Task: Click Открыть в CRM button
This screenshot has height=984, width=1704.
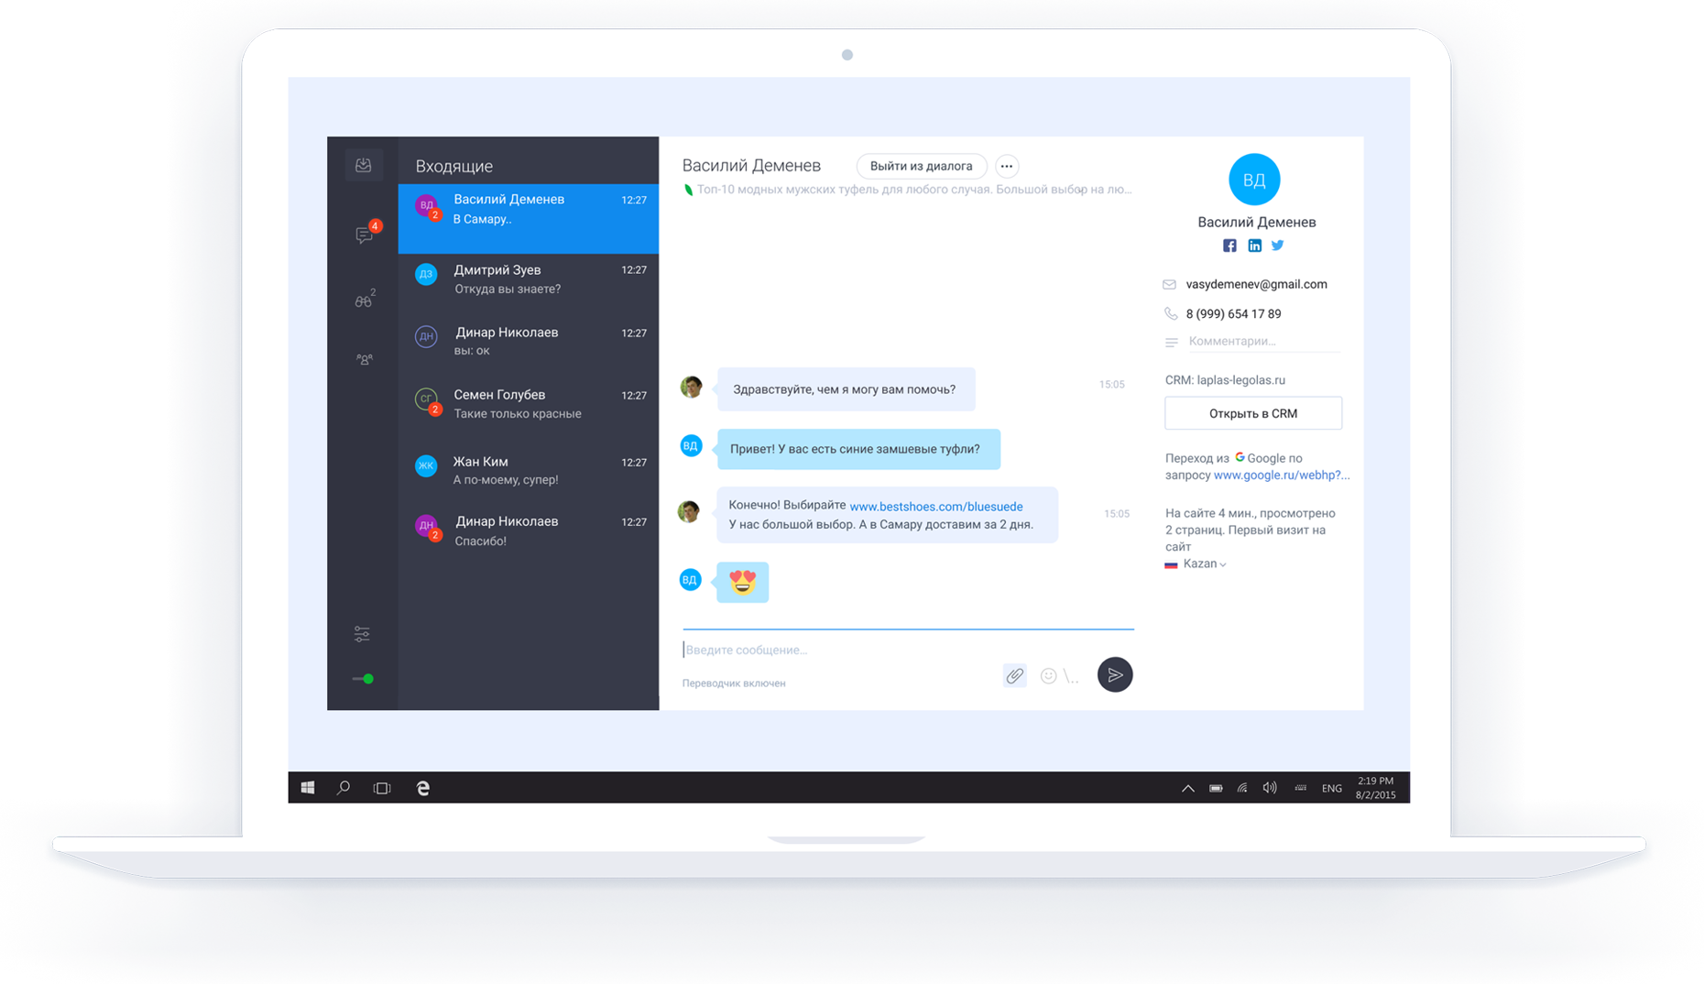Action: pyautogui.click(x=1253, y=413)
